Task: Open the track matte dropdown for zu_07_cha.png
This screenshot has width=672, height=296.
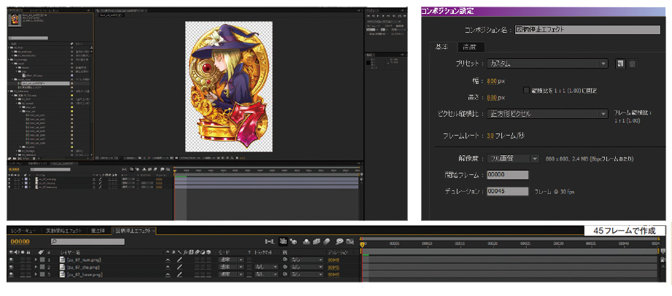Action: (x=266, y=268)
